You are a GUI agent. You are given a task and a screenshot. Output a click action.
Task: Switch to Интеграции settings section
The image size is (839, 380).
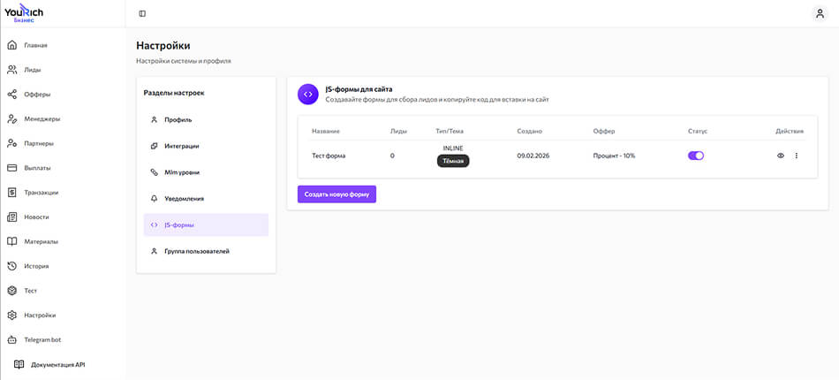coord(181,146)
